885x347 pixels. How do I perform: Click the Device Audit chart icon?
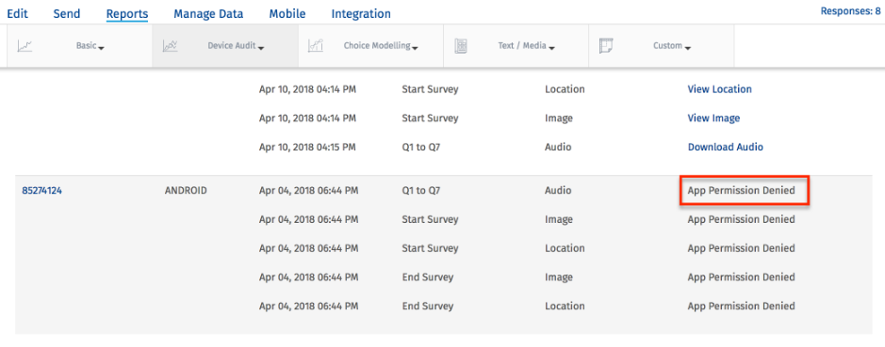coord(170,46)
